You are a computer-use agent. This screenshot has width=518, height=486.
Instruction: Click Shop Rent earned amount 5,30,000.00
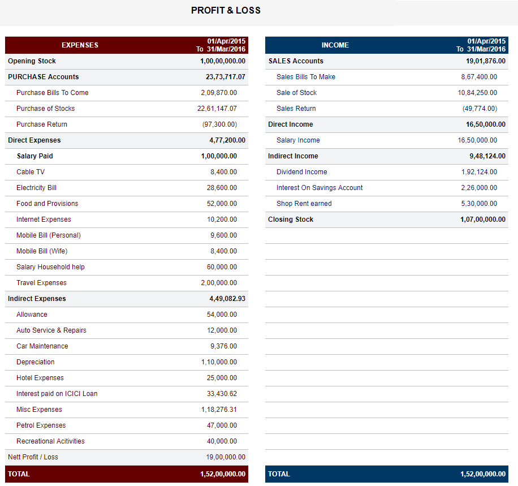[x=479, y=204]
